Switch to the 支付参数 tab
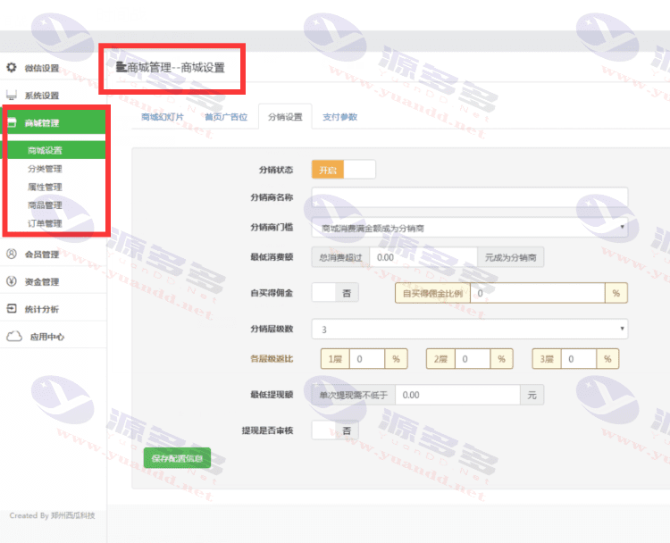The width and height of the screenshot is (670, 543). pos(339,117)
